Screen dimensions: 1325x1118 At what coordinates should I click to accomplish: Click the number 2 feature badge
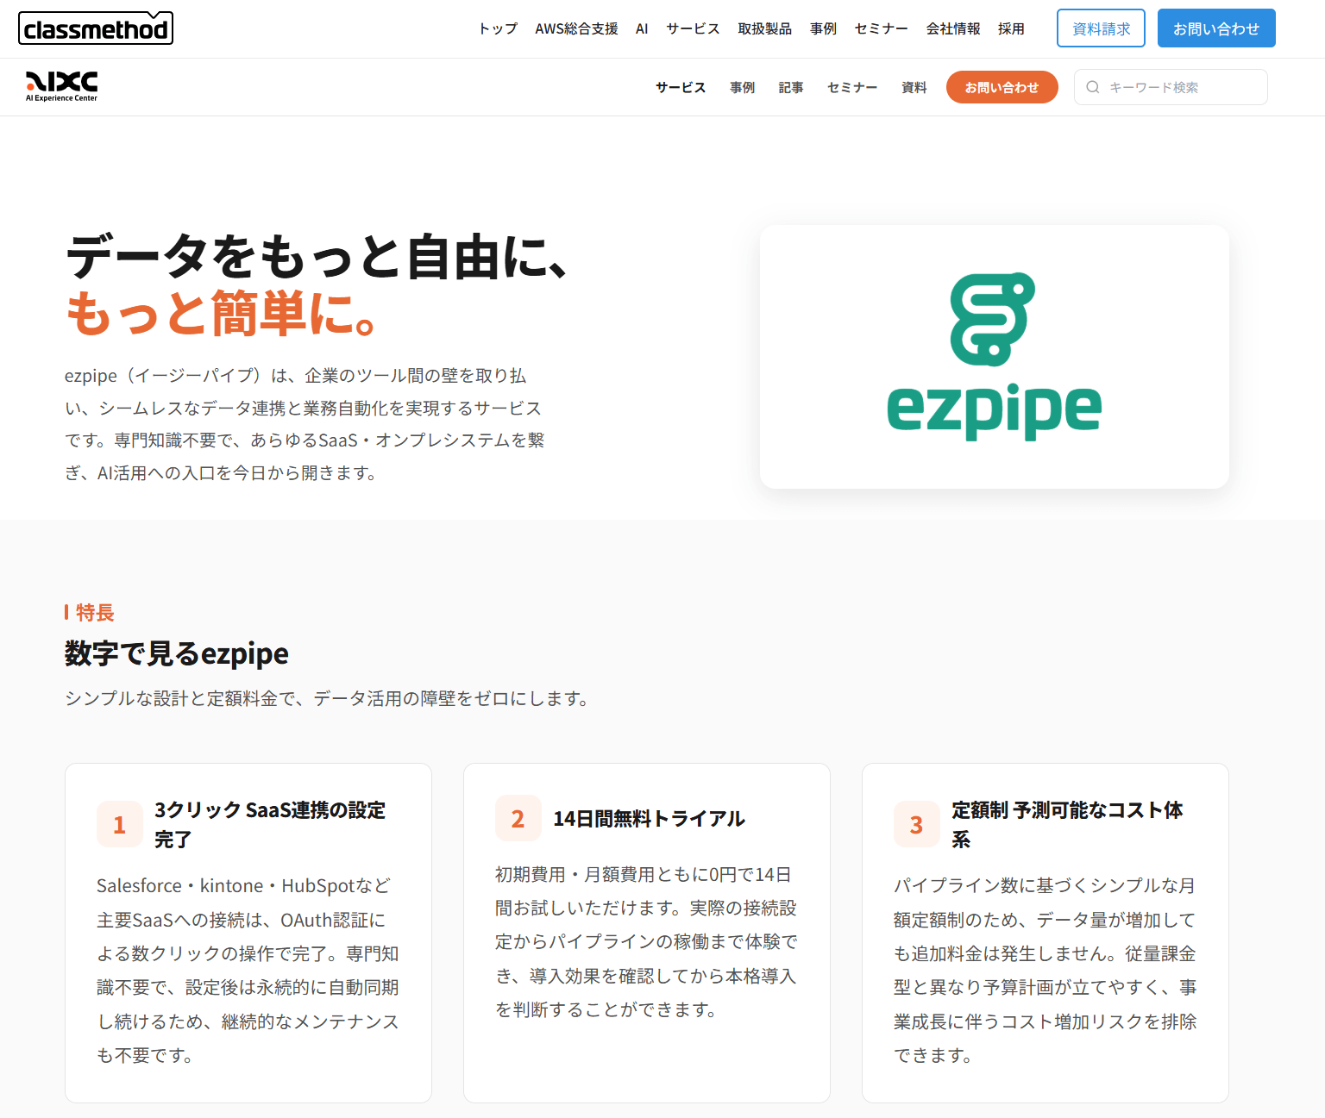pyautogui.click(x=518, y=818)
